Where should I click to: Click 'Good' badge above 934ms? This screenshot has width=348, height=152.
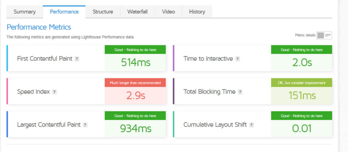click(135, 116)
